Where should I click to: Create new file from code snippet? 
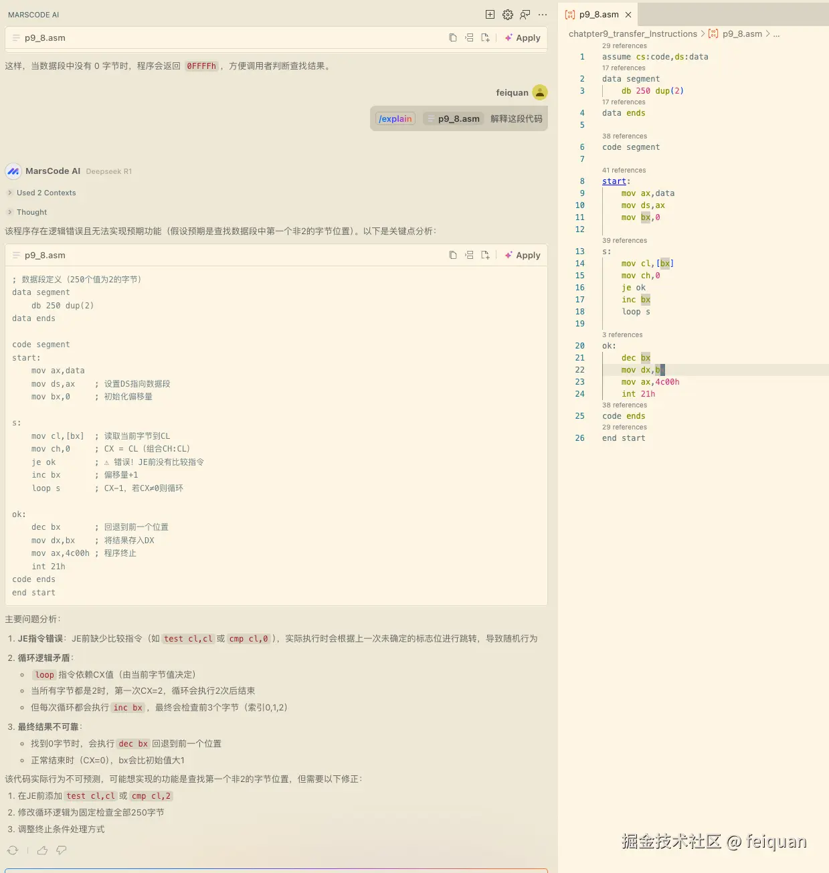tap(485, 255)
